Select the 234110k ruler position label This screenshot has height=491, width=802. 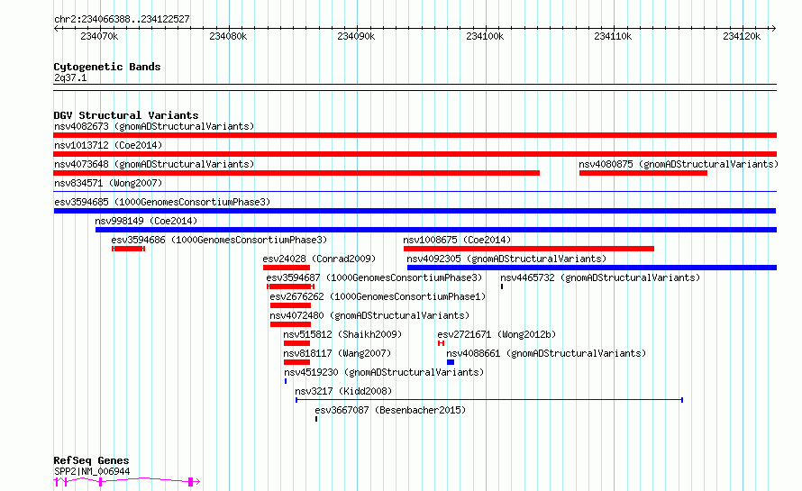(613, 36)
